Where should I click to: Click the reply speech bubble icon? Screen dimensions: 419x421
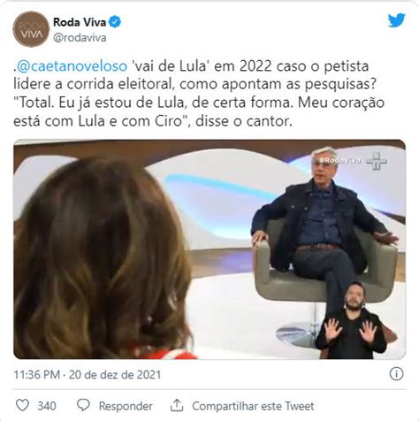83,405
